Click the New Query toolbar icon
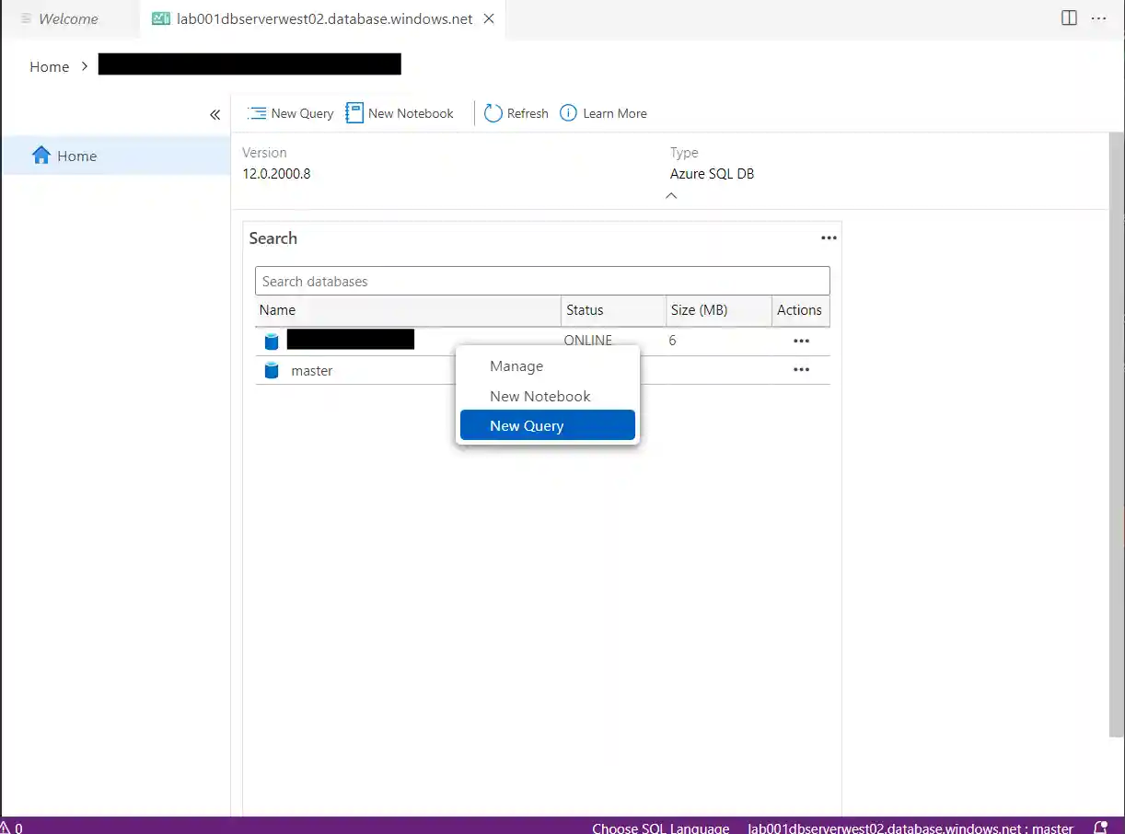 (x=257, y=113)
